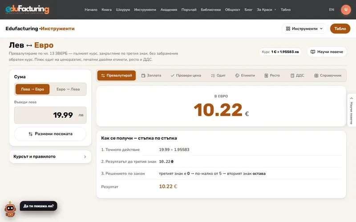Click the receipt icon beside Ресто
The height and width of the screenshot is (222, 356).
click(266, 75)
